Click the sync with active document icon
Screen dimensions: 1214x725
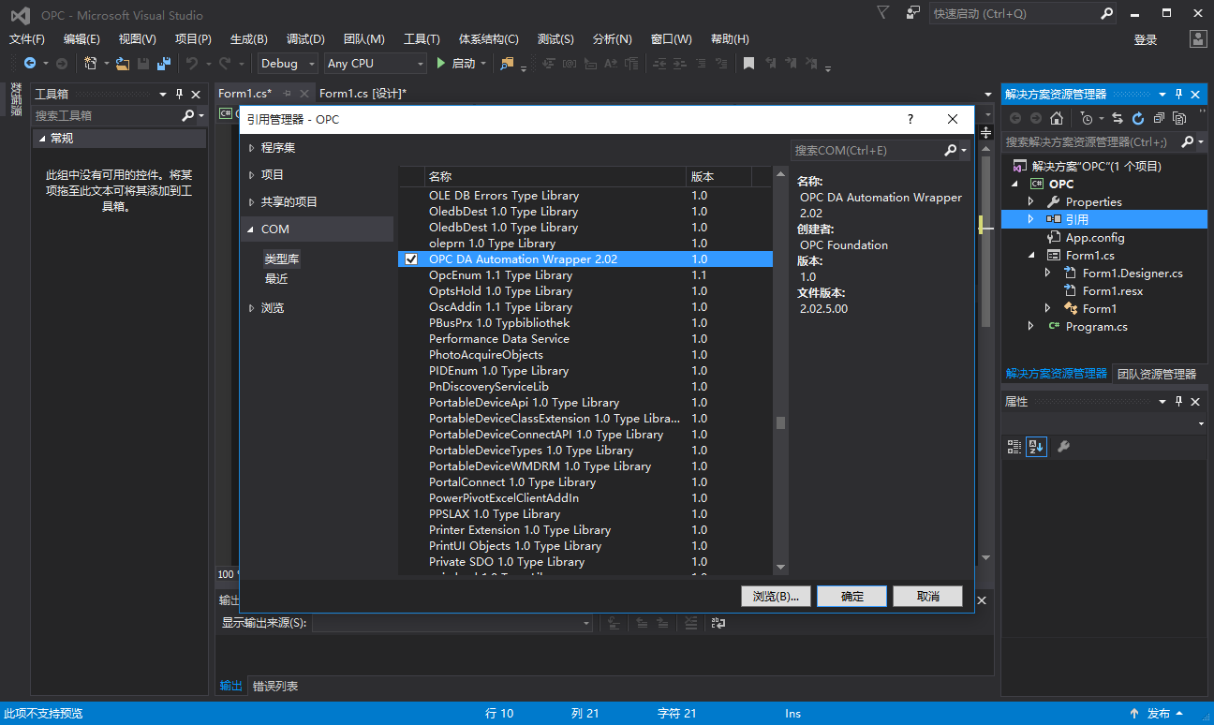click(x=1118, y=118)
